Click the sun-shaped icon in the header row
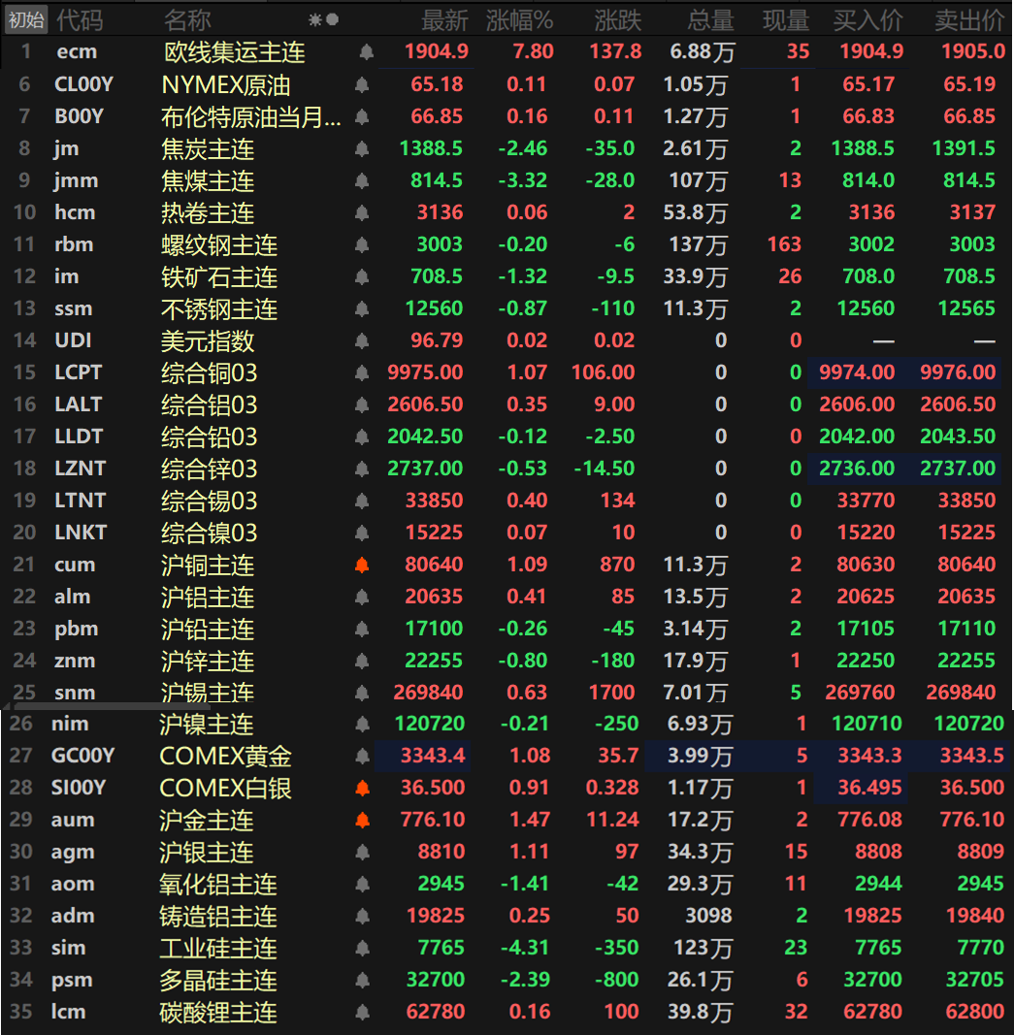This screenshot has height=1035, width=1014. click(315, 19)
